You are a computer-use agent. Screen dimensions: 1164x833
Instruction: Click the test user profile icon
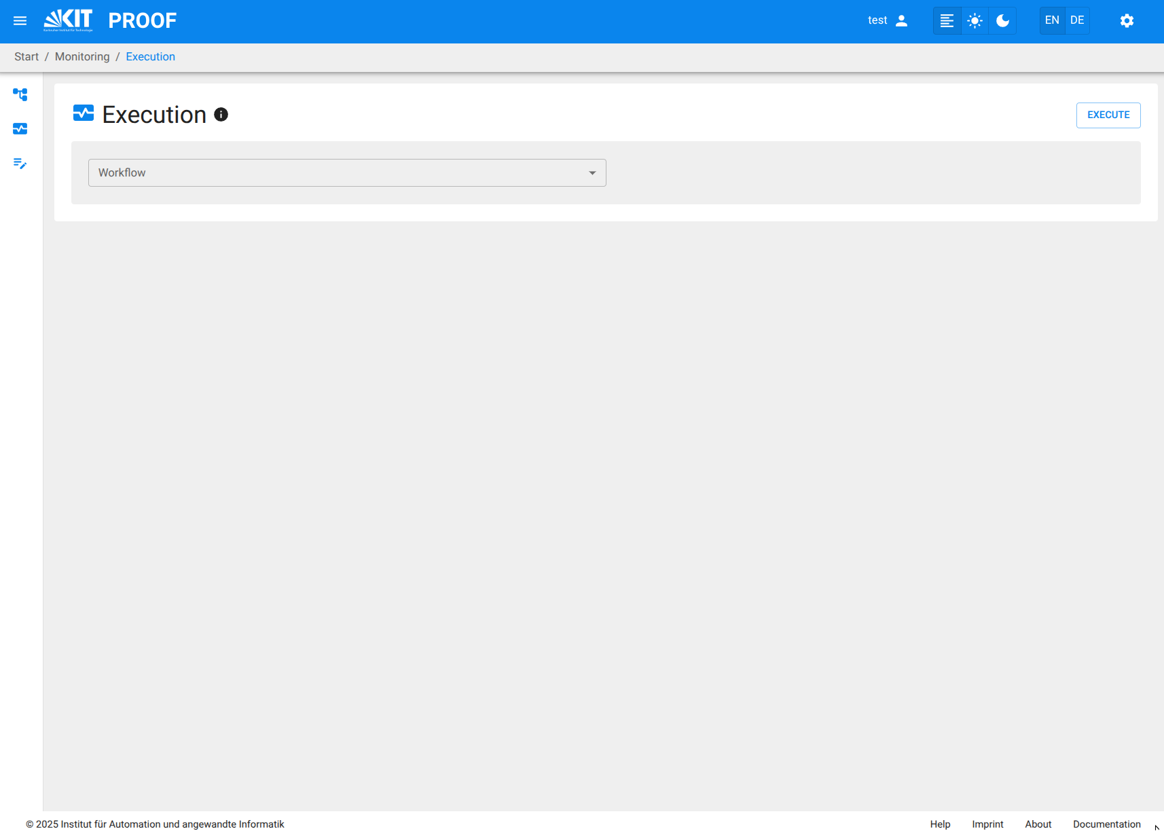901,20
